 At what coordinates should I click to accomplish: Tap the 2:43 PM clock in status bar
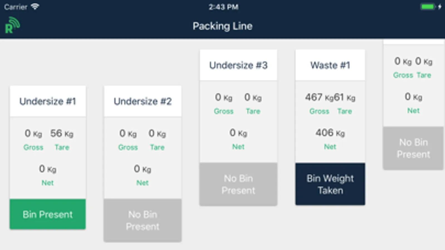point(223,7)
